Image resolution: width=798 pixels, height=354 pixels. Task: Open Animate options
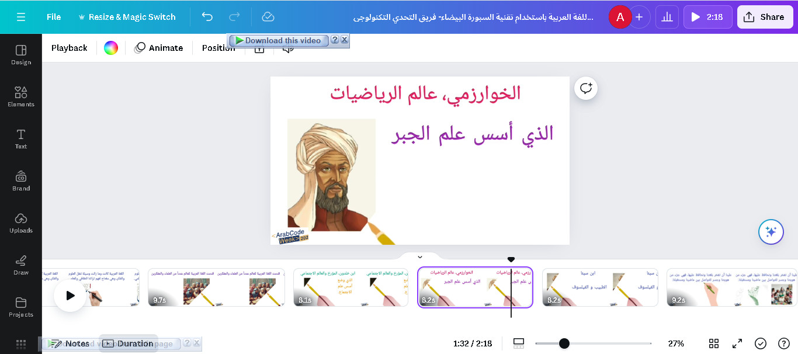(158, 48)
